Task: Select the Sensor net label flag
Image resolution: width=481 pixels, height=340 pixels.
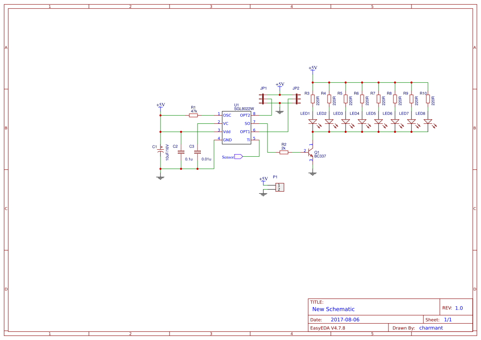Action: click(x=238, y=157)
